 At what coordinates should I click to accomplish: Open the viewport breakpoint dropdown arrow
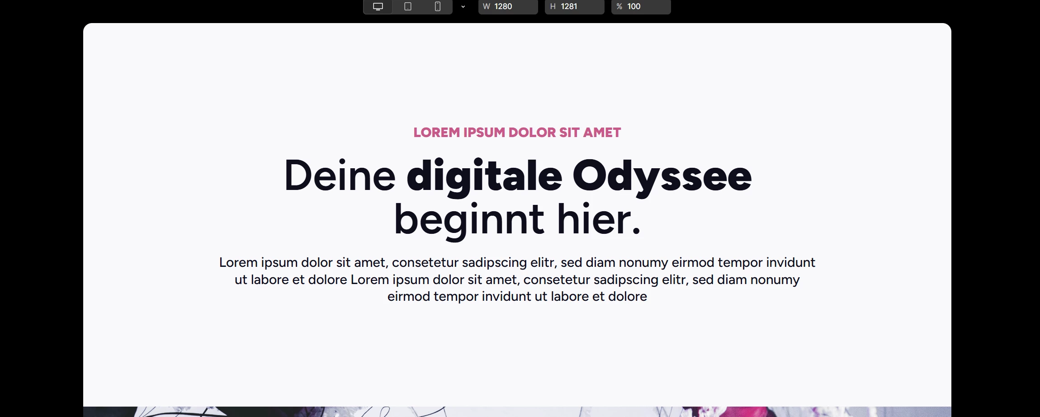click(463, 6)
